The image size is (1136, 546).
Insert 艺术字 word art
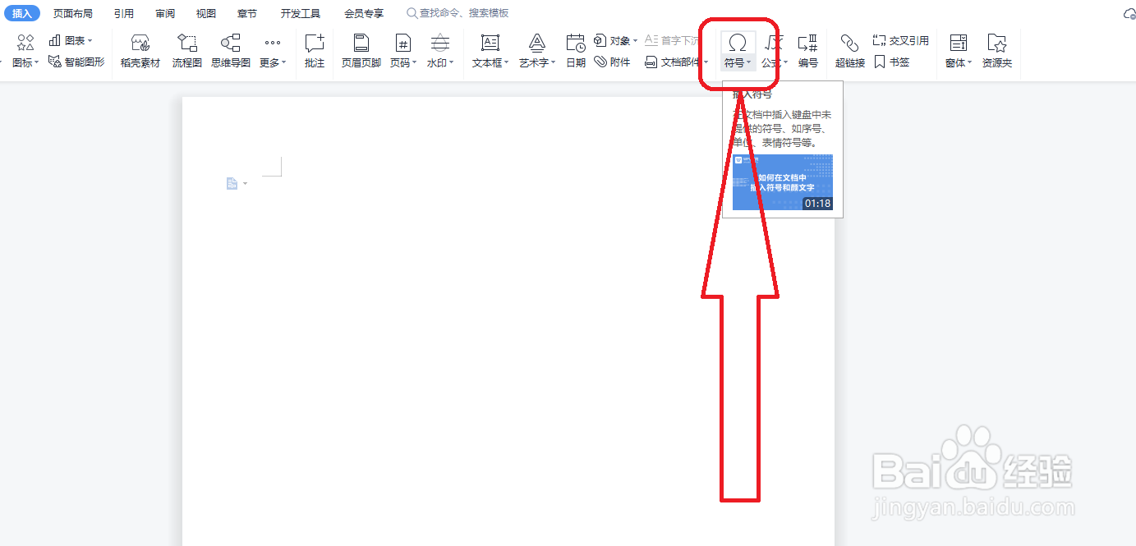[537, 51]
